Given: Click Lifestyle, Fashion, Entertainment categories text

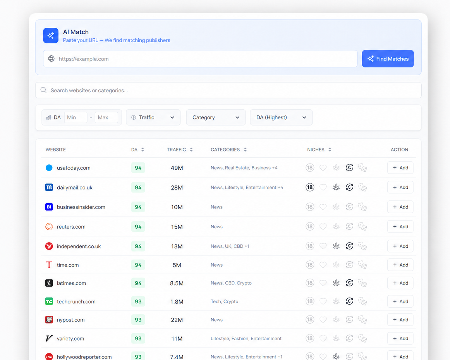Looking at the screenshot, I should coord(246,338).
